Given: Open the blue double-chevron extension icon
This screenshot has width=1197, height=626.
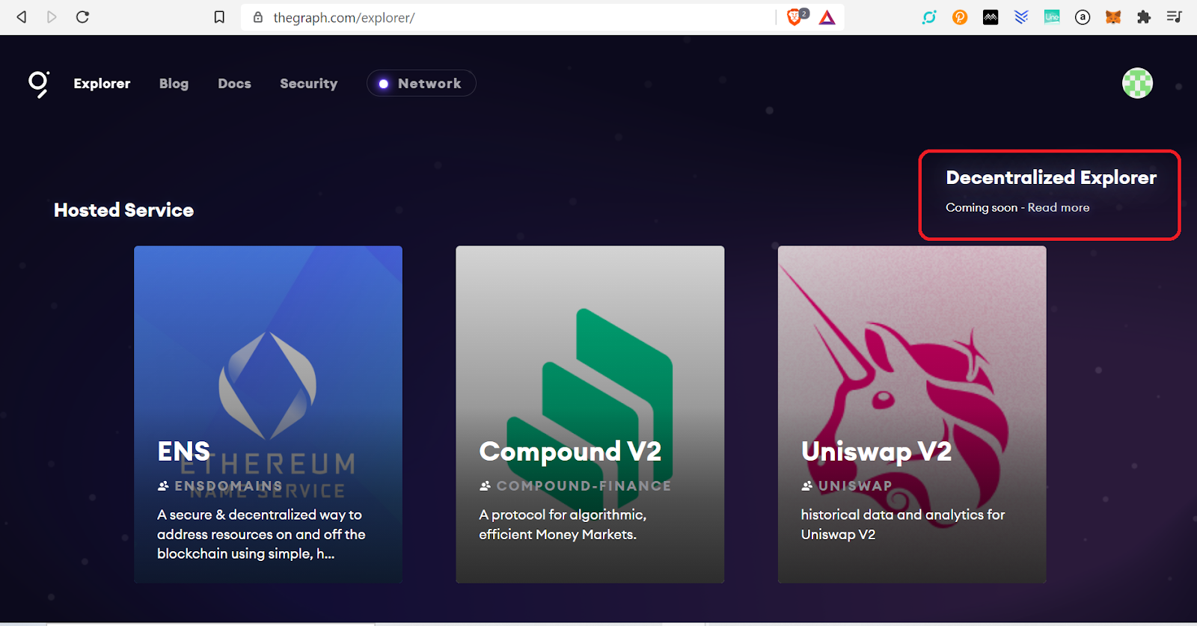Looking at the screenshot, I should pos(1021,16).
